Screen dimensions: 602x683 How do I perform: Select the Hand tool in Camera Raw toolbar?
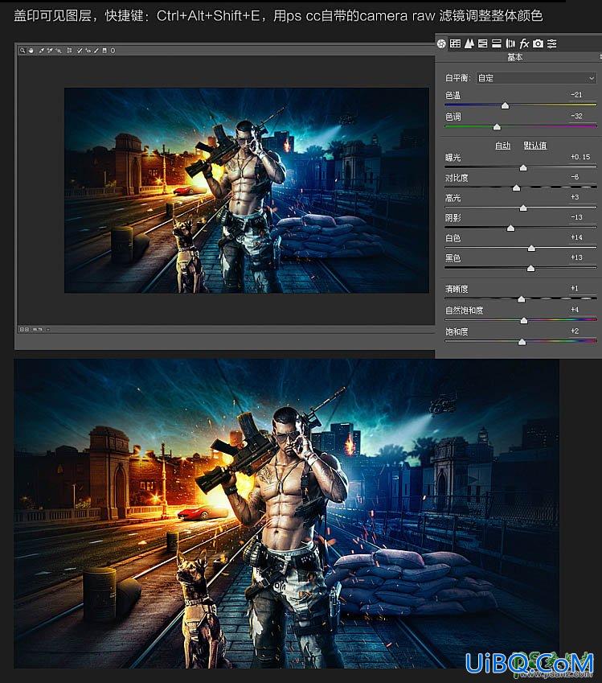click(31, 51)
